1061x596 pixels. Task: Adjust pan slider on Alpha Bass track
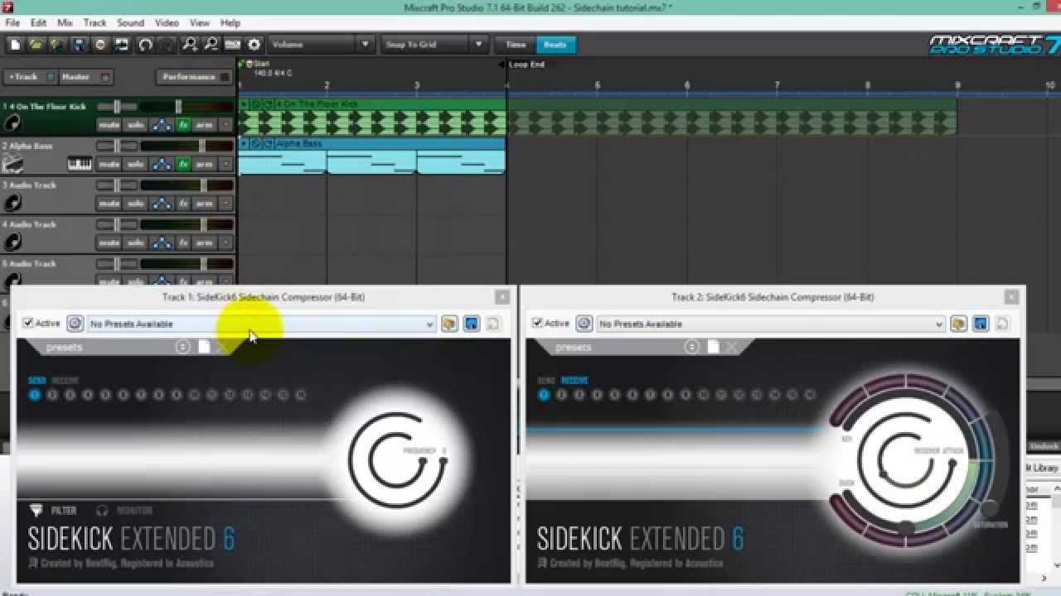(117, 146)
